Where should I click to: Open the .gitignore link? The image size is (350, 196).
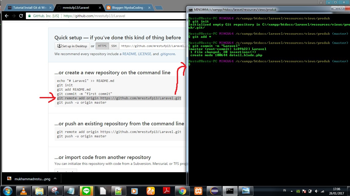point(168,54)
